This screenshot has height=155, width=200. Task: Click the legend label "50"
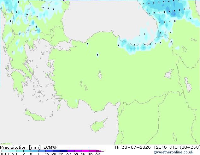click(97, 154)
